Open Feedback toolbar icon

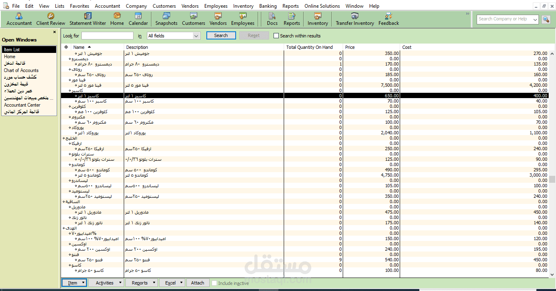(x=389, y=19)
